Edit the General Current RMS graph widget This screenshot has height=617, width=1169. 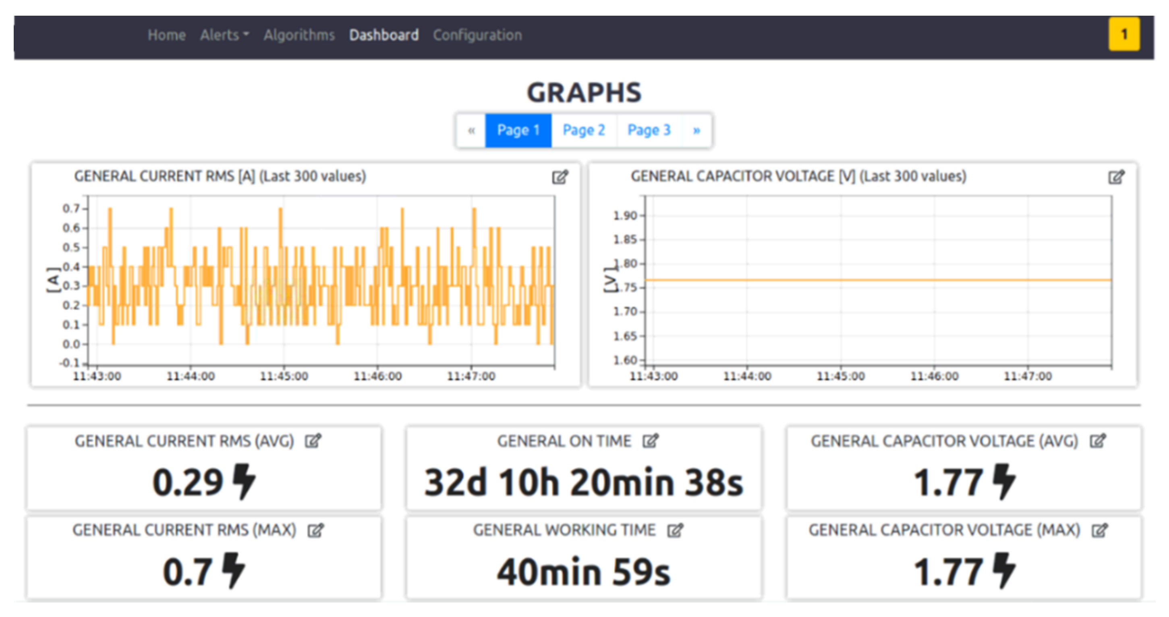pyautogui.click(x=560, y=177)
